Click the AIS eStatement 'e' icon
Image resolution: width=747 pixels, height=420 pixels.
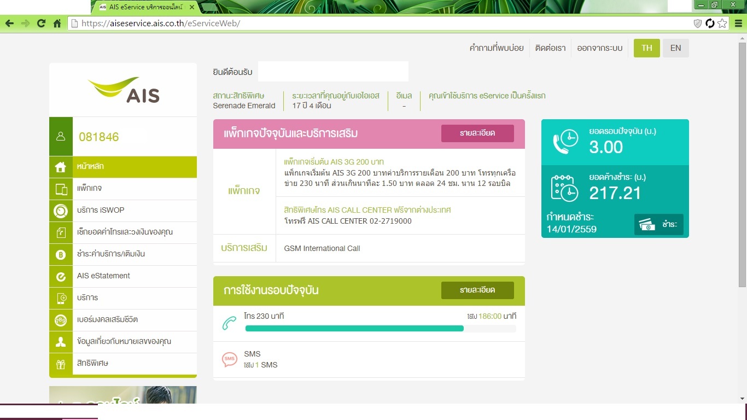point(61,276)
